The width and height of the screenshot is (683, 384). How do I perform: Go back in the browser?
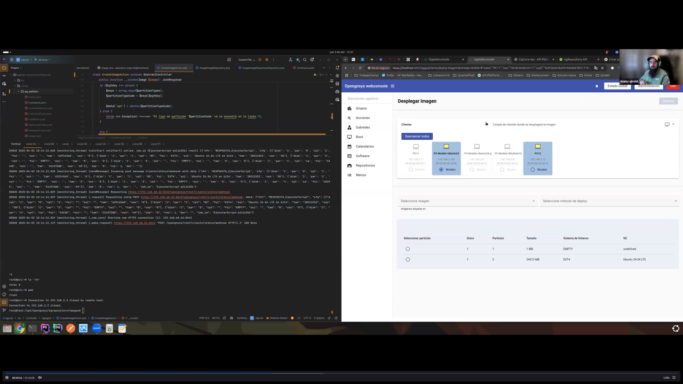pyautogui.click(x=346, y=68)
